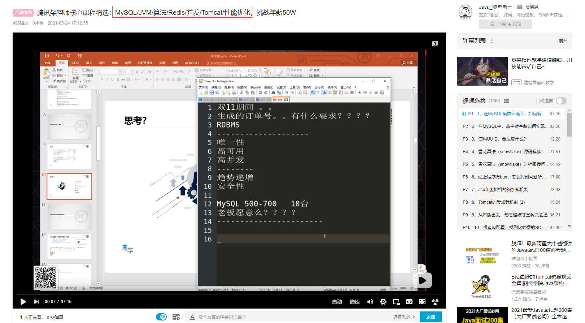Open the 弹幕列表 three-dot options
Image resolution: width=585 pixels, height=323 pixels.
coord(492,41)
